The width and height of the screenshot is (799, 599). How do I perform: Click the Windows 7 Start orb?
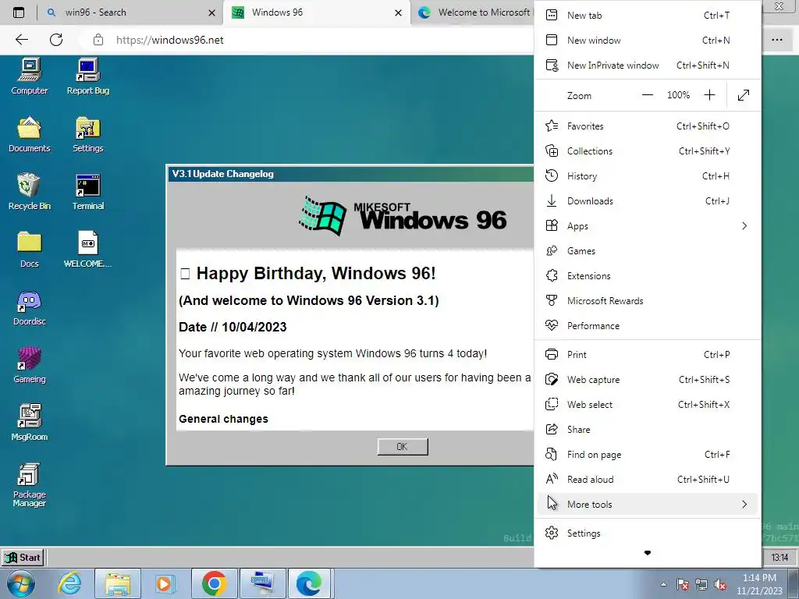21,583
